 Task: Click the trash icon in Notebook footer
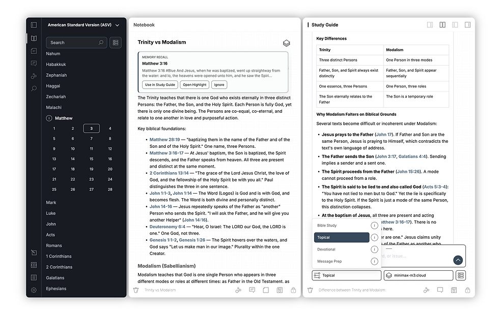pyautogui.click(x=136, y=290)
